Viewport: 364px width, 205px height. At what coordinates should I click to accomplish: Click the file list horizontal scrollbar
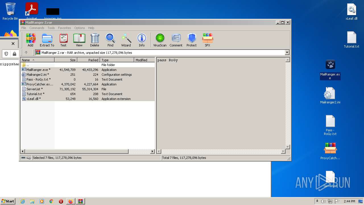(x=77, y=151)
